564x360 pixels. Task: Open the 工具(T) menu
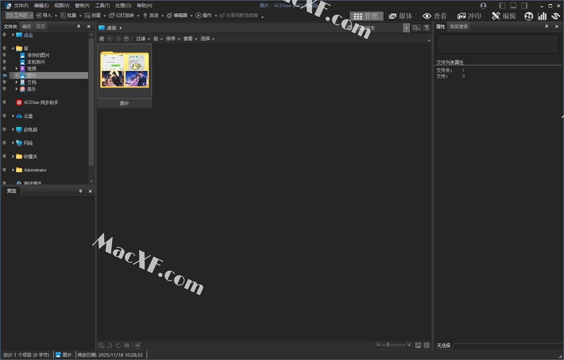click(102, 6)
